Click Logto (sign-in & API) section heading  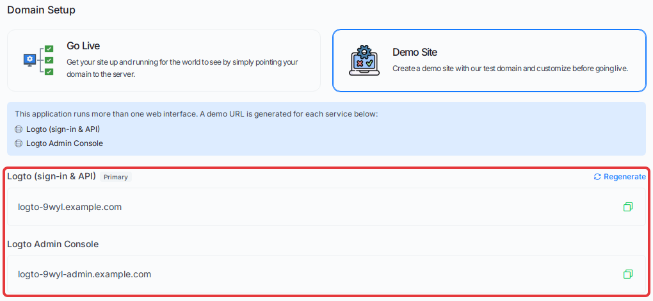pyautogui.click(x=52, y=177)
